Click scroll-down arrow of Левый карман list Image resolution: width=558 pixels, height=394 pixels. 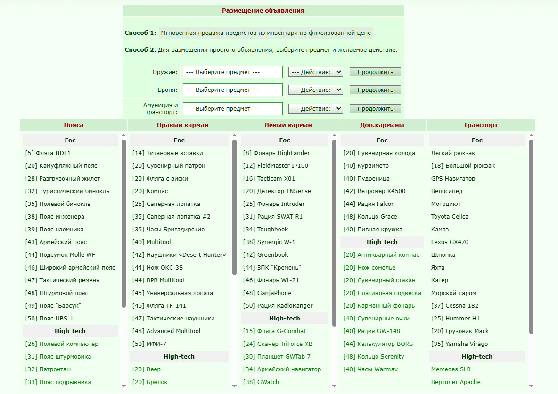point(334,386)
